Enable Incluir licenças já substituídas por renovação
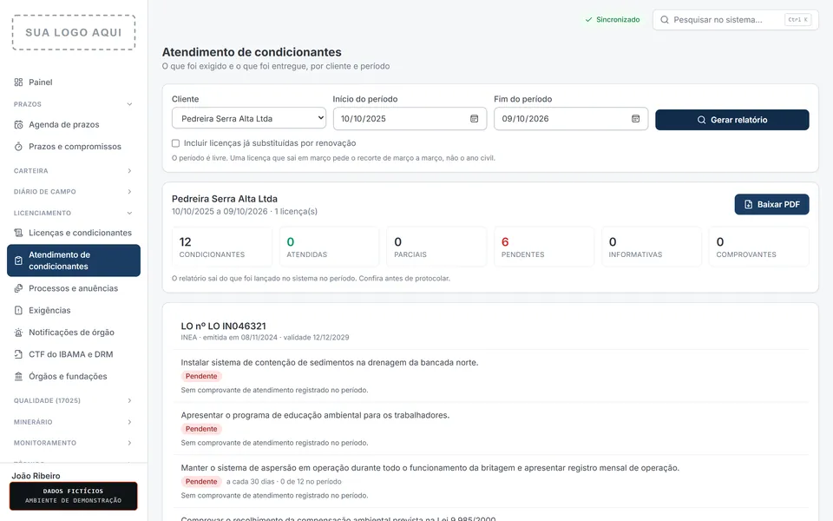Viewport: 833px width, 521px height. [175, 143]
